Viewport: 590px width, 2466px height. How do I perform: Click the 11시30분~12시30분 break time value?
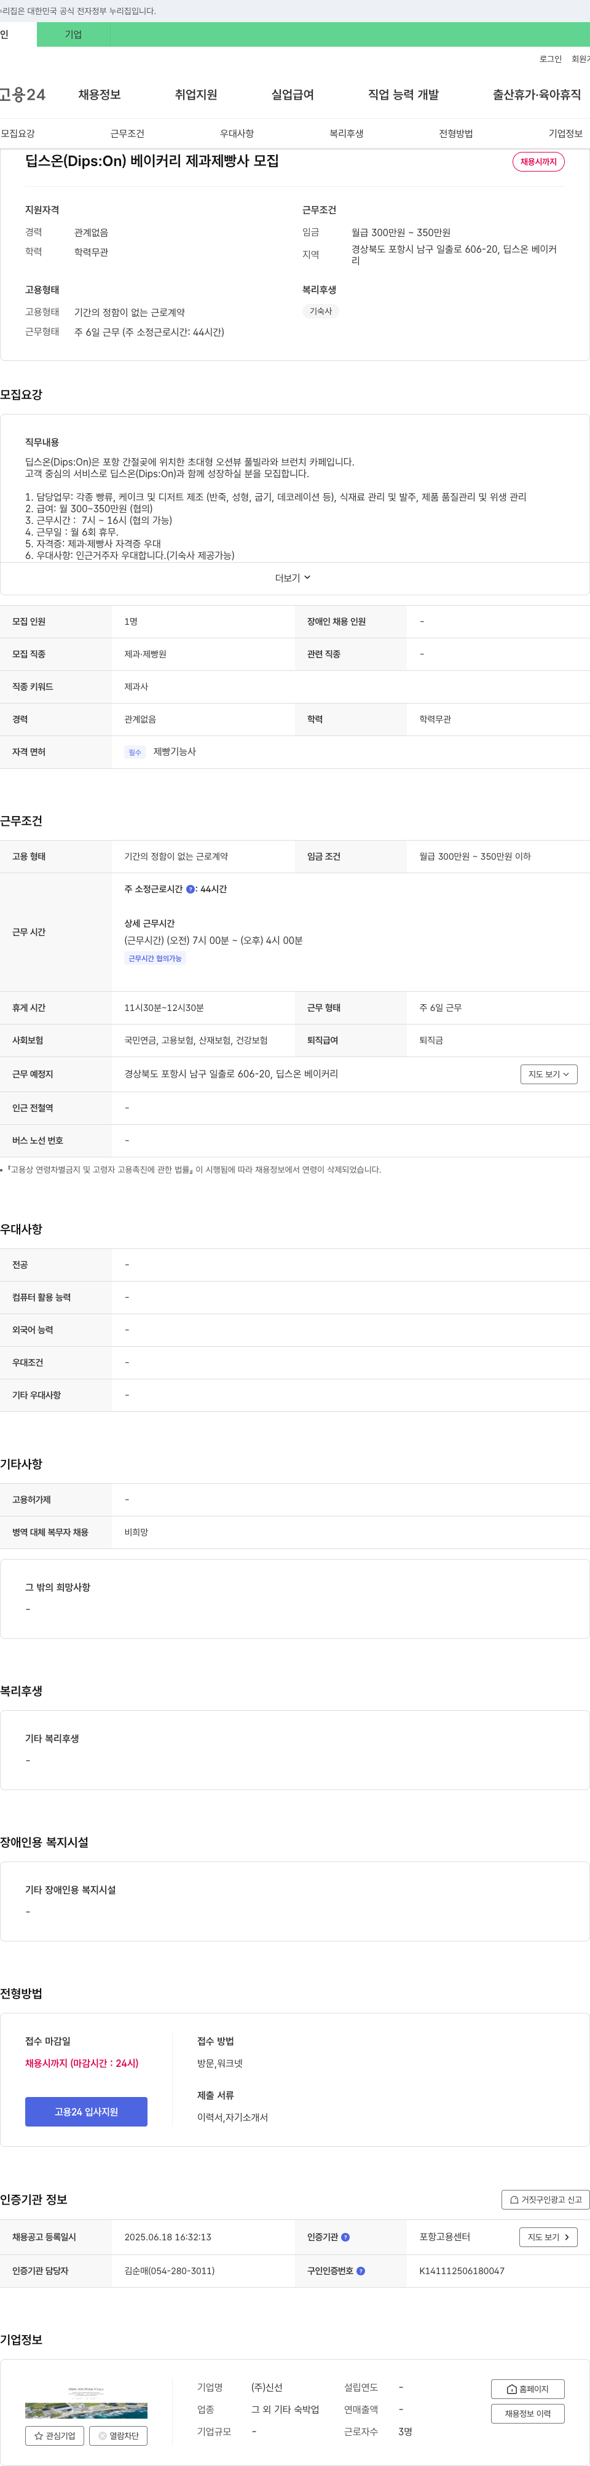(163, 1008)
